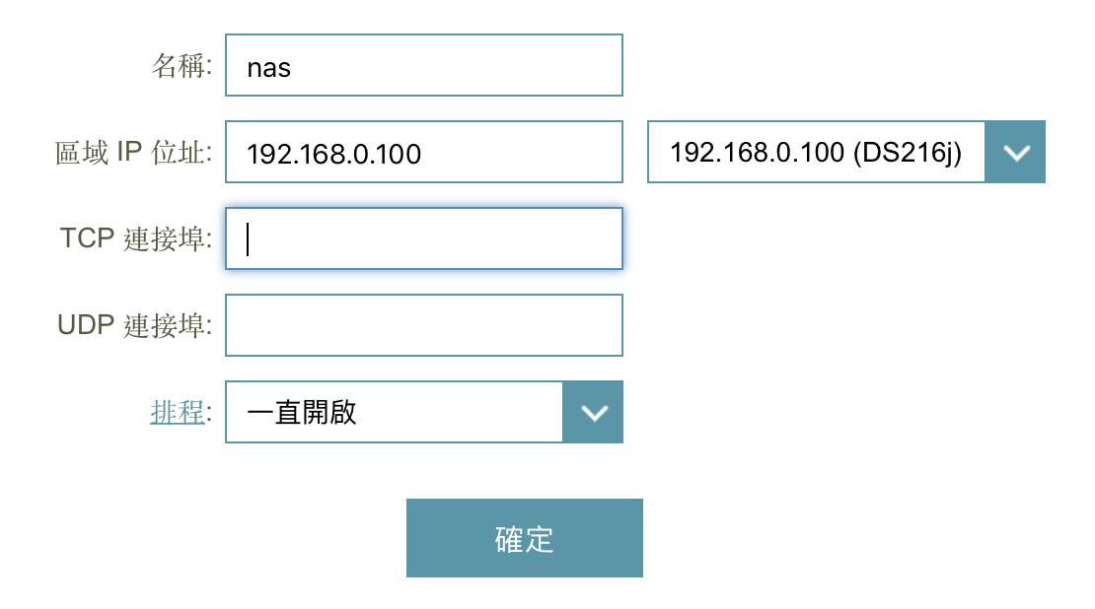
Task: Click the 區域 IP 位址 text box
Action: pos(424,153)
